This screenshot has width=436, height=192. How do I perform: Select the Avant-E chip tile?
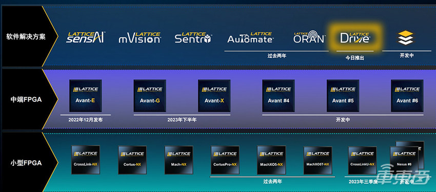[x=85, y=96]
